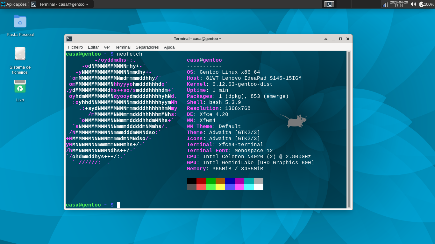The width and height of the screenshot is (435, 244).
Task: Open the Ficheiro menu
Action: 75,47
